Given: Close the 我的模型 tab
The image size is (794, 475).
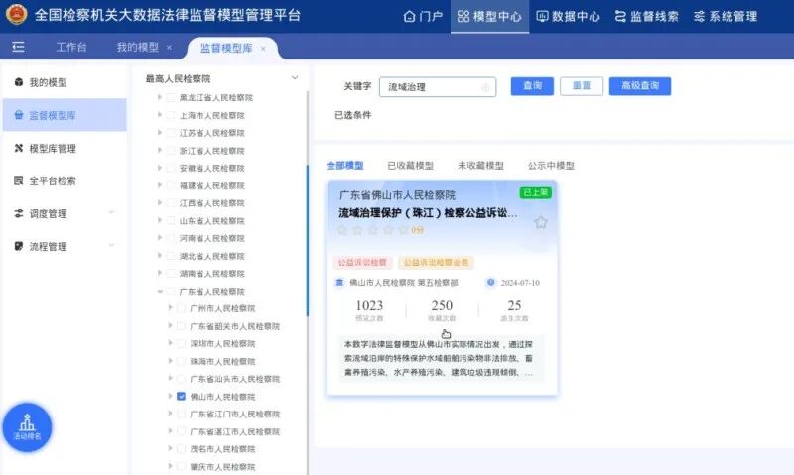Looking at the screenshot, I should point(169,48).
